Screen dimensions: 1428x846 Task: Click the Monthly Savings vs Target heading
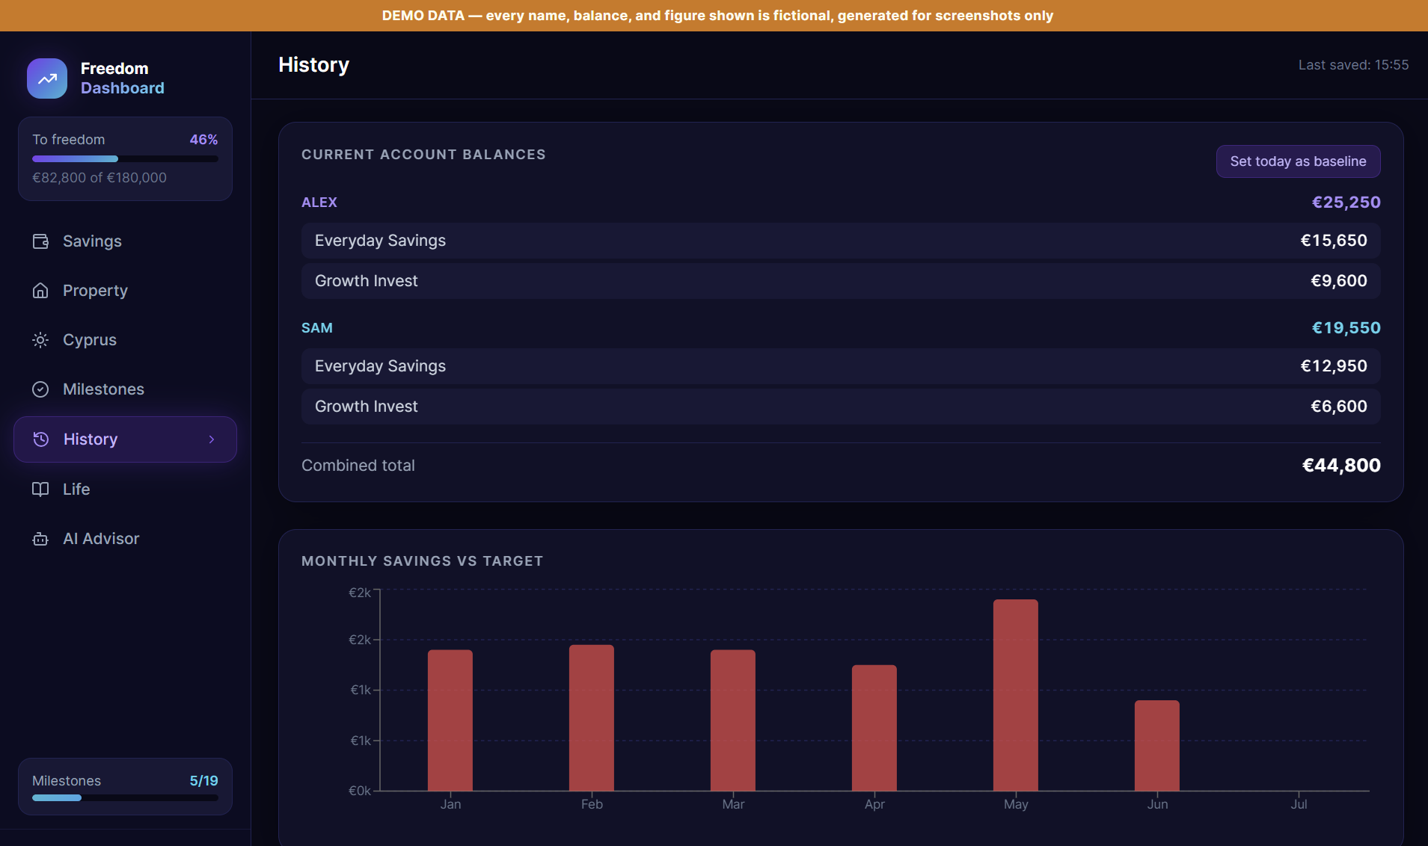[x=422, y=561]
